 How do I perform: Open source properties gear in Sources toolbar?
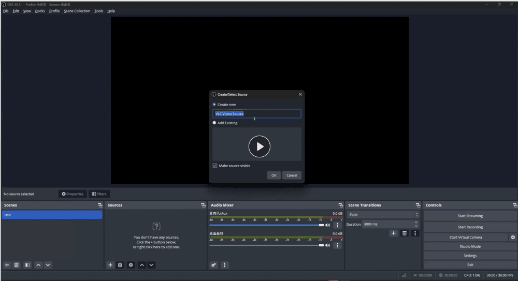pyautogui.click(x=131, y=265)
